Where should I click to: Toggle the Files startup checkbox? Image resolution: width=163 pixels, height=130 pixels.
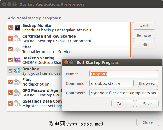11,82
